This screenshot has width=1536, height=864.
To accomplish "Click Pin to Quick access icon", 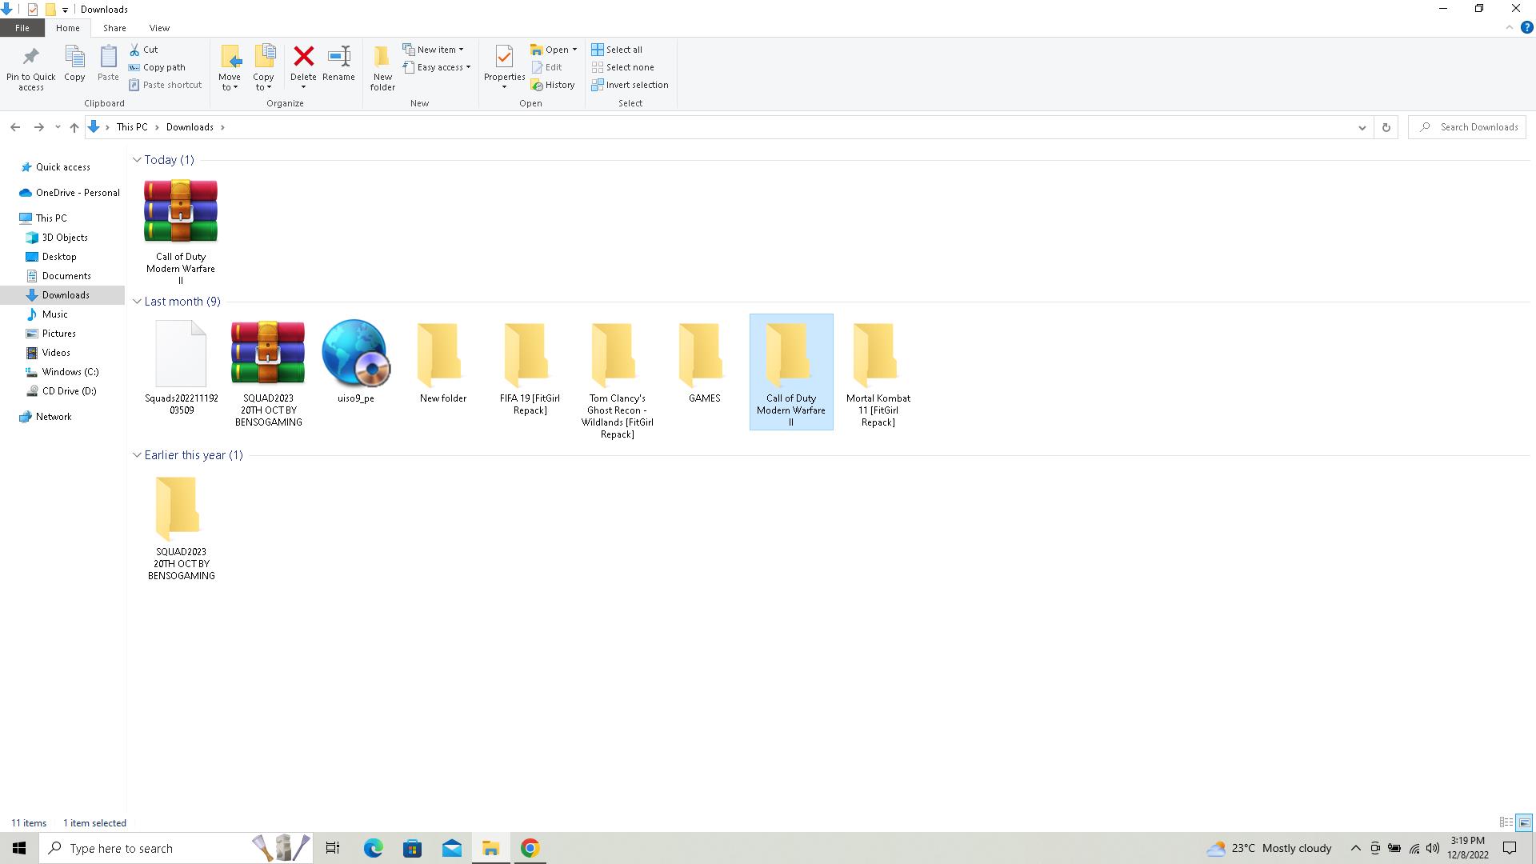I will [31, 57].
